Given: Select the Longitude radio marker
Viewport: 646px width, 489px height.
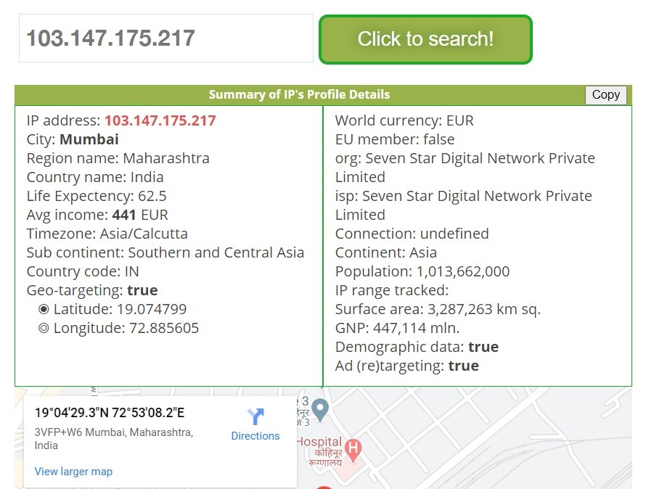Looking at the screenshot, I should 44,328.
